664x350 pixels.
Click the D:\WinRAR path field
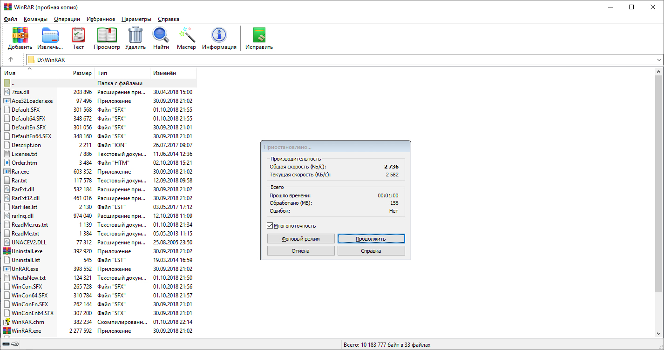point(345,60)
